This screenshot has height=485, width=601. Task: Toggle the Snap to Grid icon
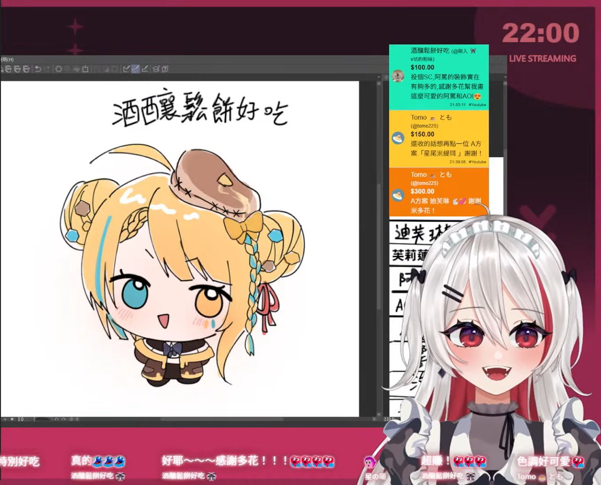click(144, 69)
